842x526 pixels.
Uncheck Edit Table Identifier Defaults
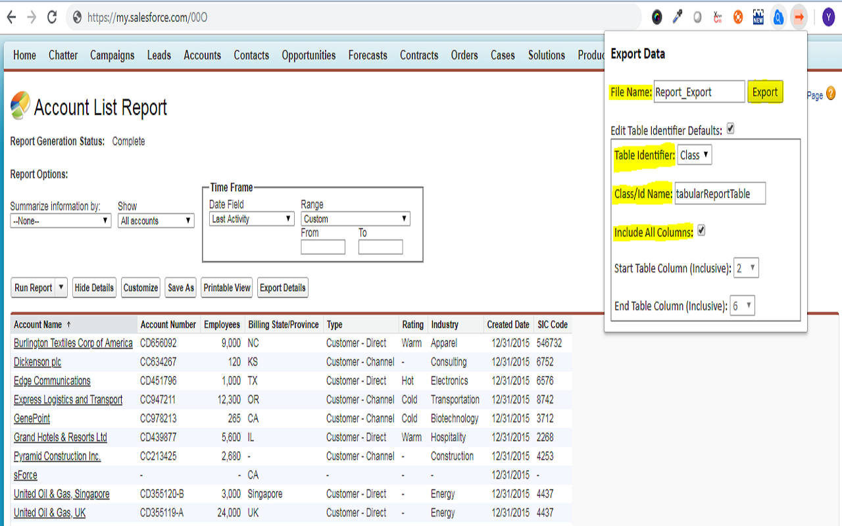[x=730, y=130]
